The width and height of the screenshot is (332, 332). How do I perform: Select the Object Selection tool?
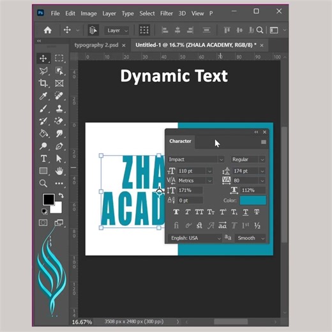tap(59, 71)
